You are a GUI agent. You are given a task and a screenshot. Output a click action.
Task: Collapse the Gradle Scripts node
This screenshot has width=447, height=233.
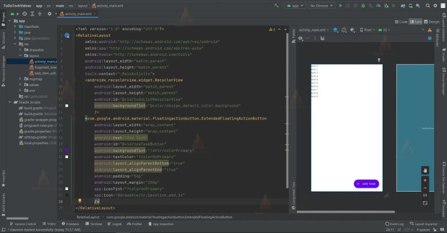coord(10,102)
